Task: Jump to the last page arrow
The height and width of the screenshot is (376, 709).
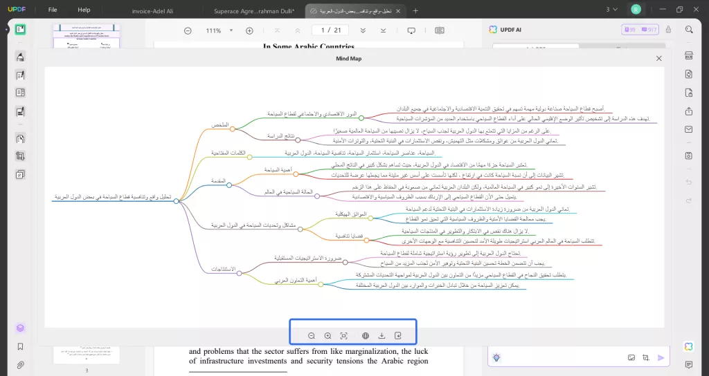Action: click(x=382, y=30)
